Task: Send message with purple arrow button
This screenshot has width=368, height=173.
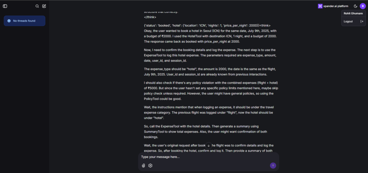Action: (273, 165)
